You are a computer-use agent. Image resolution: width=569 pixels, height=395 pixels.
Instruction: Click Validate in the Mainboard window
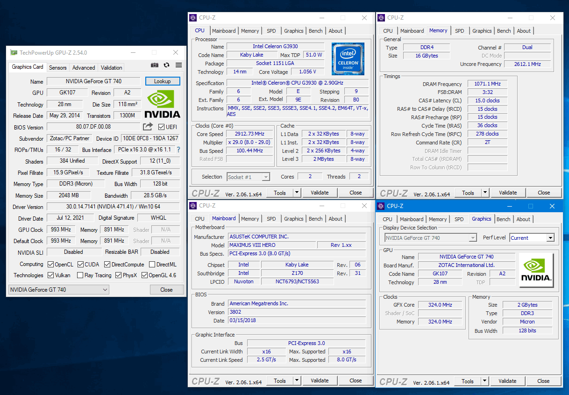click(320, 381)
